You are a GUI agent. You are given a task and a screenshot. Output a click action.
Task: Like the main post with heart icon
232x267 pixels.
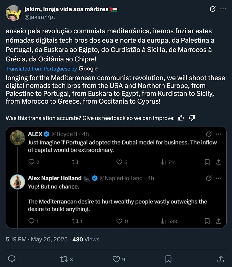tap(116, 259)
